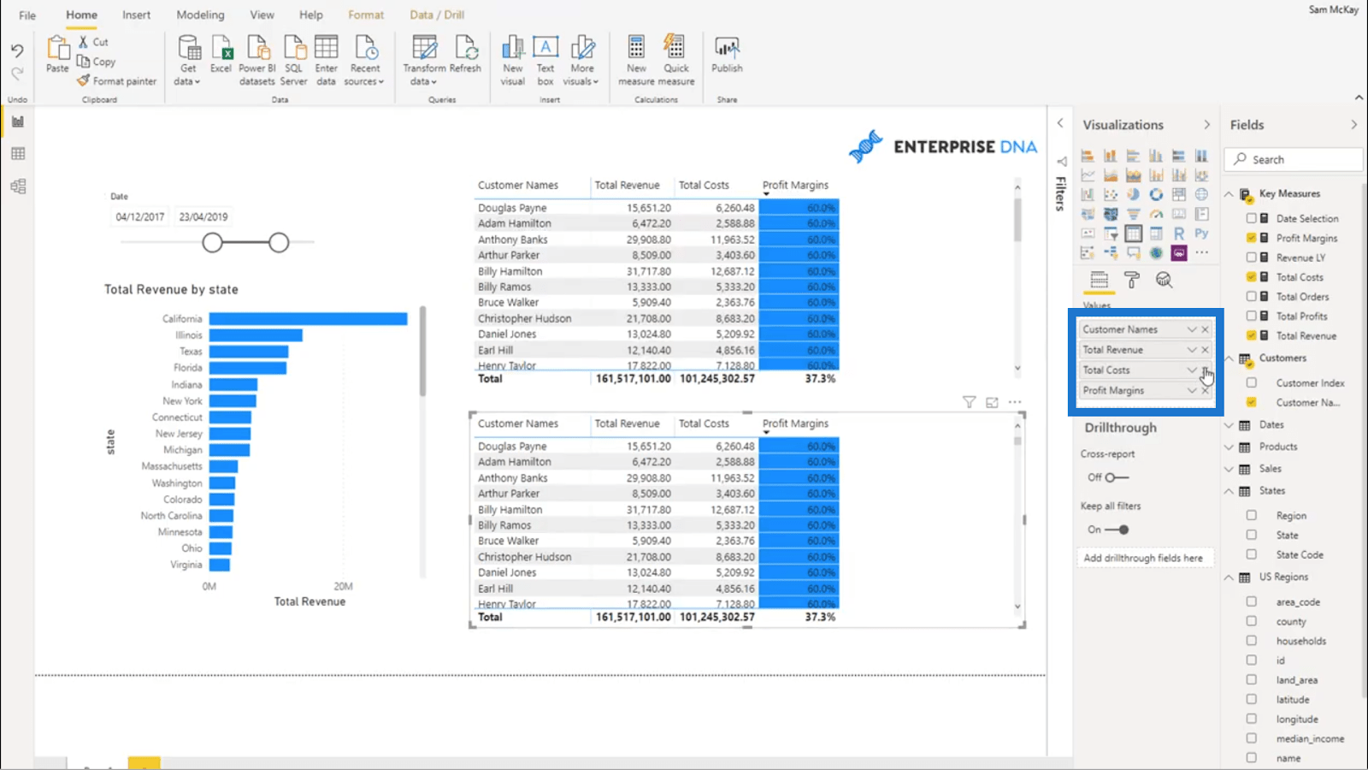Switch to Data view in left sidebar

[18, 154]
